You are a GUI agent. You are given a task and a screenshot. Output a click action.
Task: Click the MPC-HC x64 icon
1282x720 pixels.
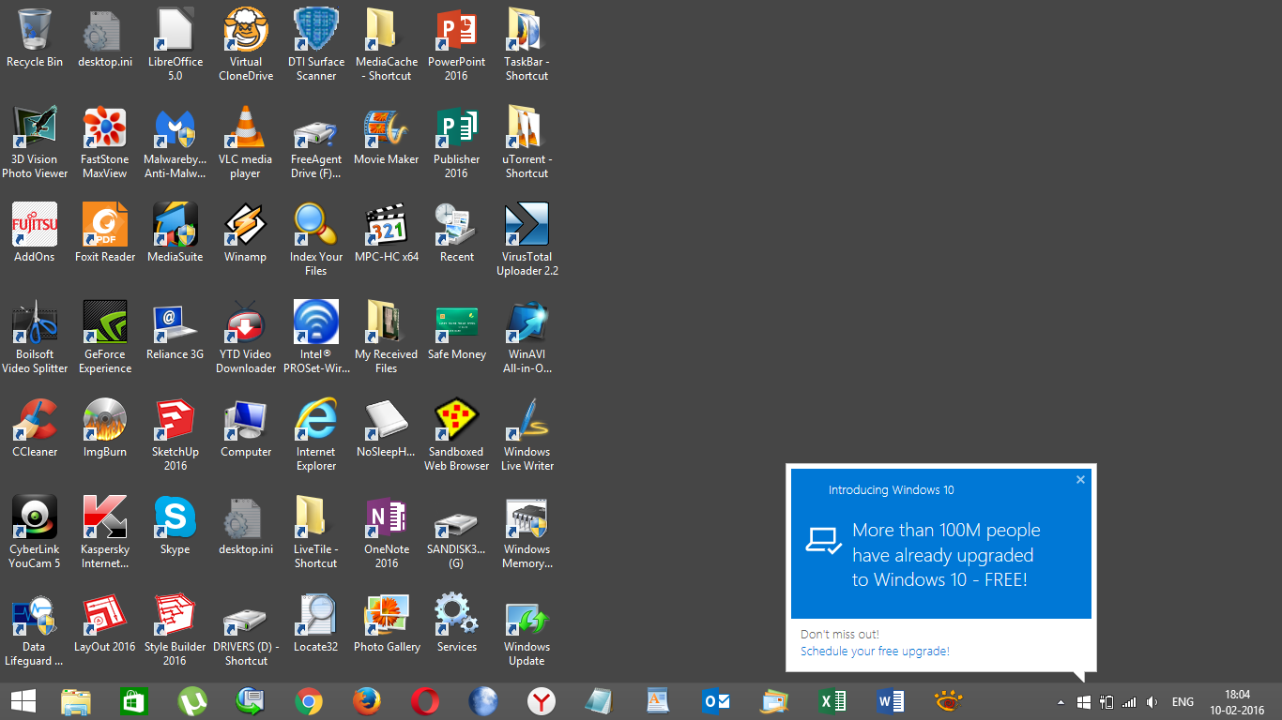(x=387, y=225)
